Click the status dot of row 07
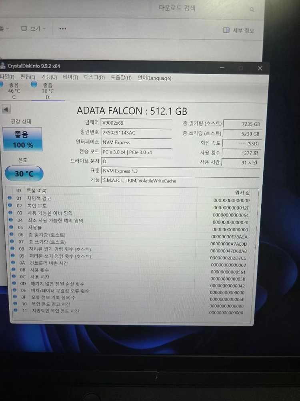300x401 pixels. pyautogui.click(x=12, y=241)
